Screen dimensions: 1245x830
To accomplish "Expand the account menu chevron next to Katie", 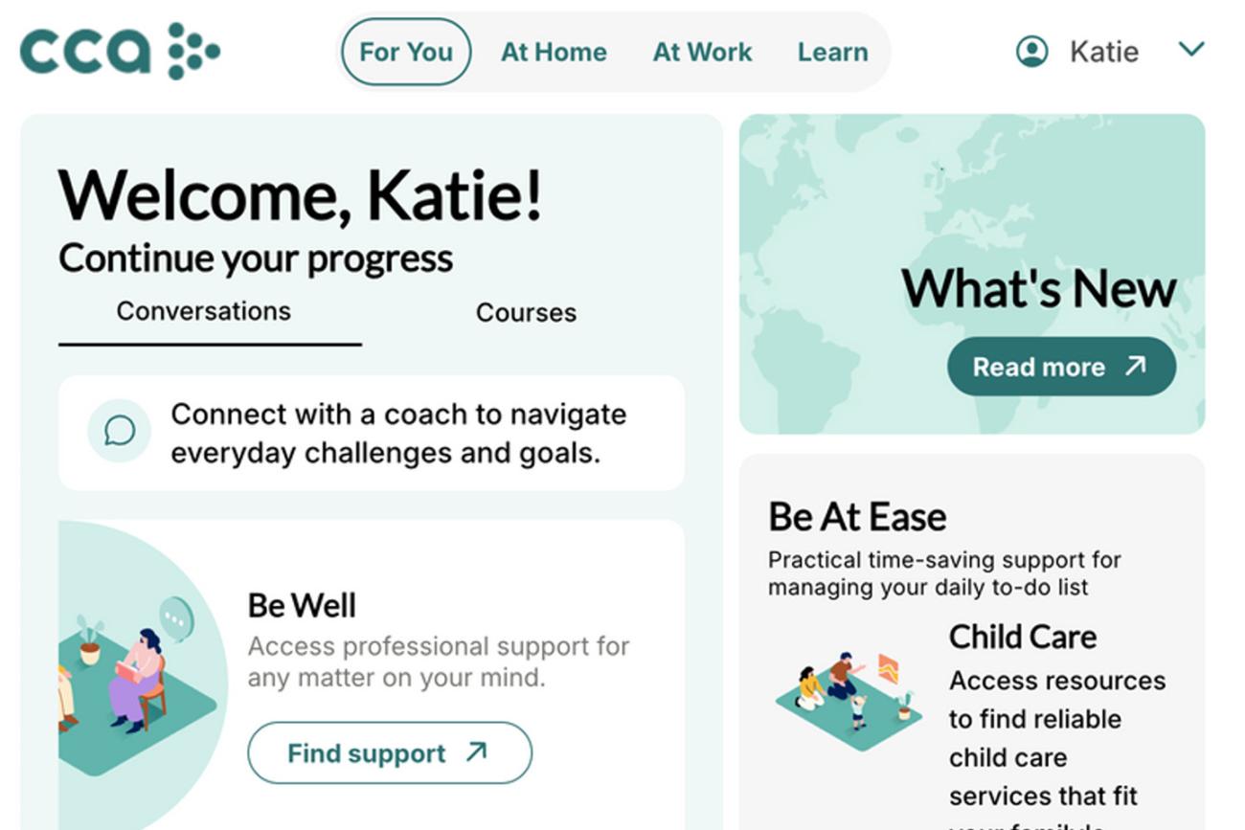I will click(1190, 50).
